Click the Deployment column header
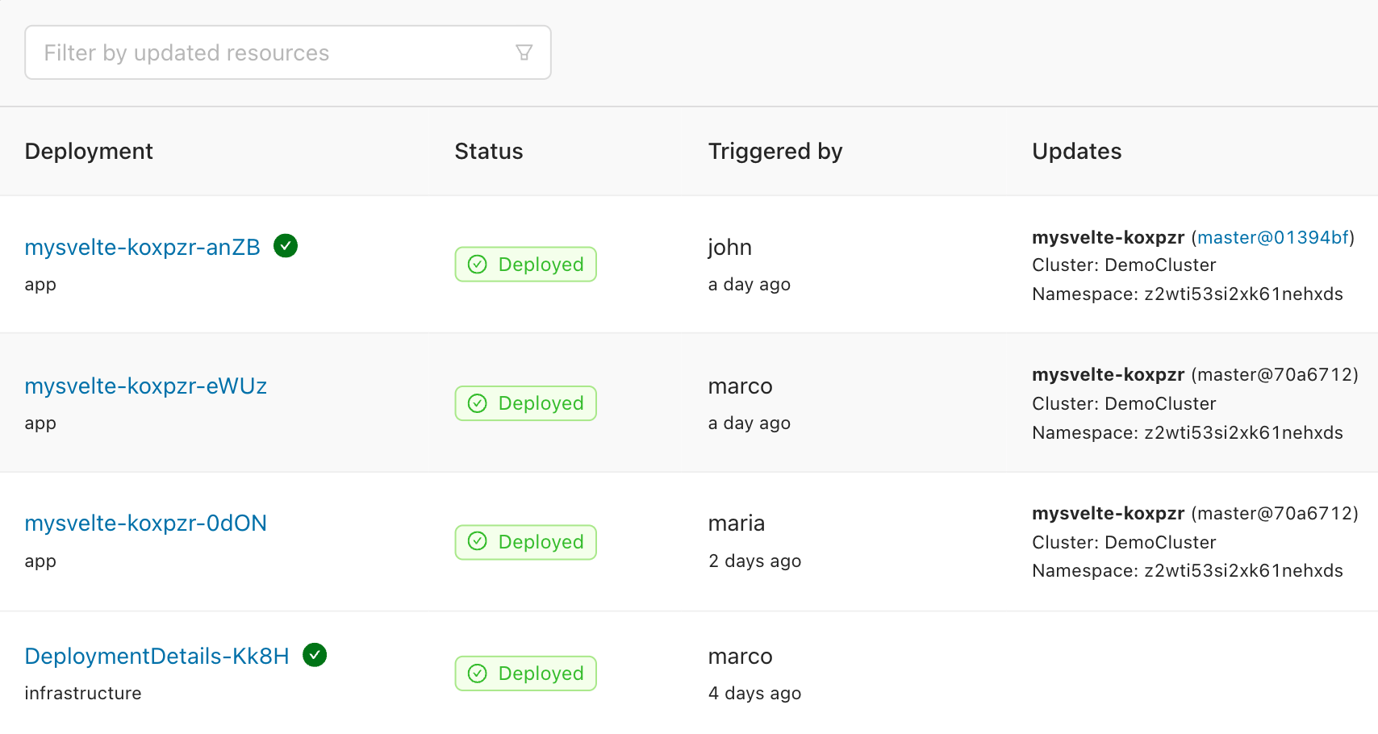This screenshot has width=1378, height=734. click(89, 151)
